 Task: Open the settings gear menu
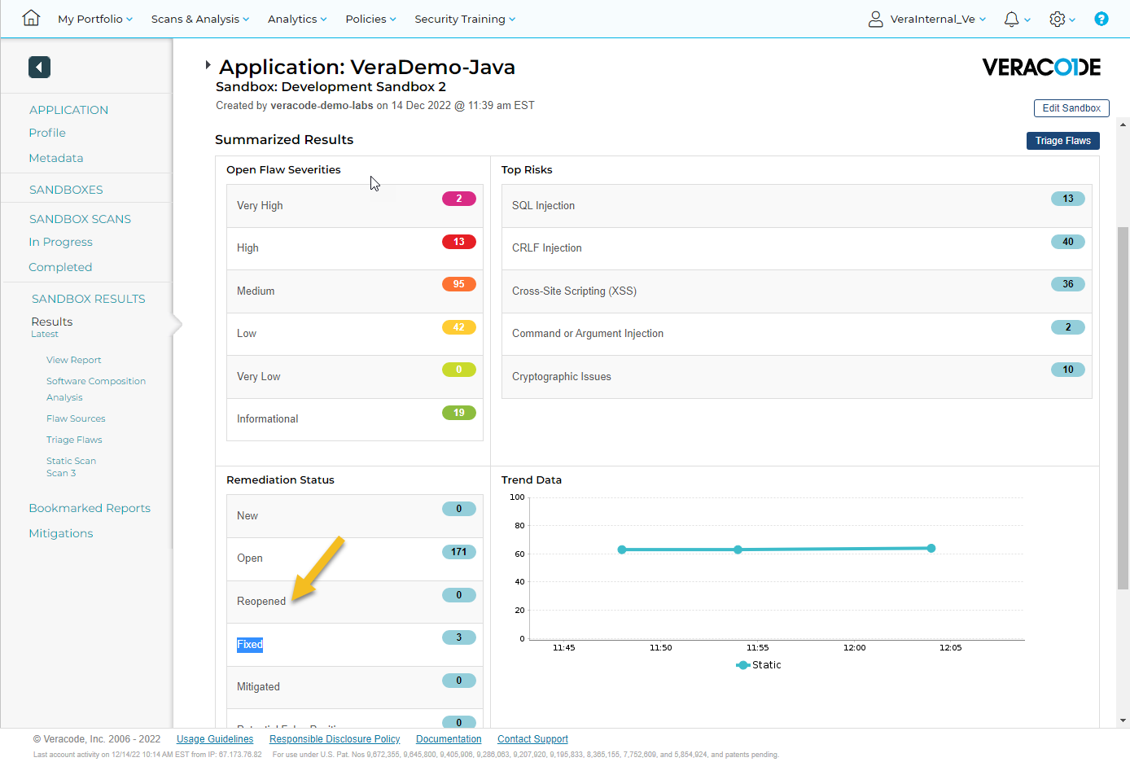pos(1058,19)
